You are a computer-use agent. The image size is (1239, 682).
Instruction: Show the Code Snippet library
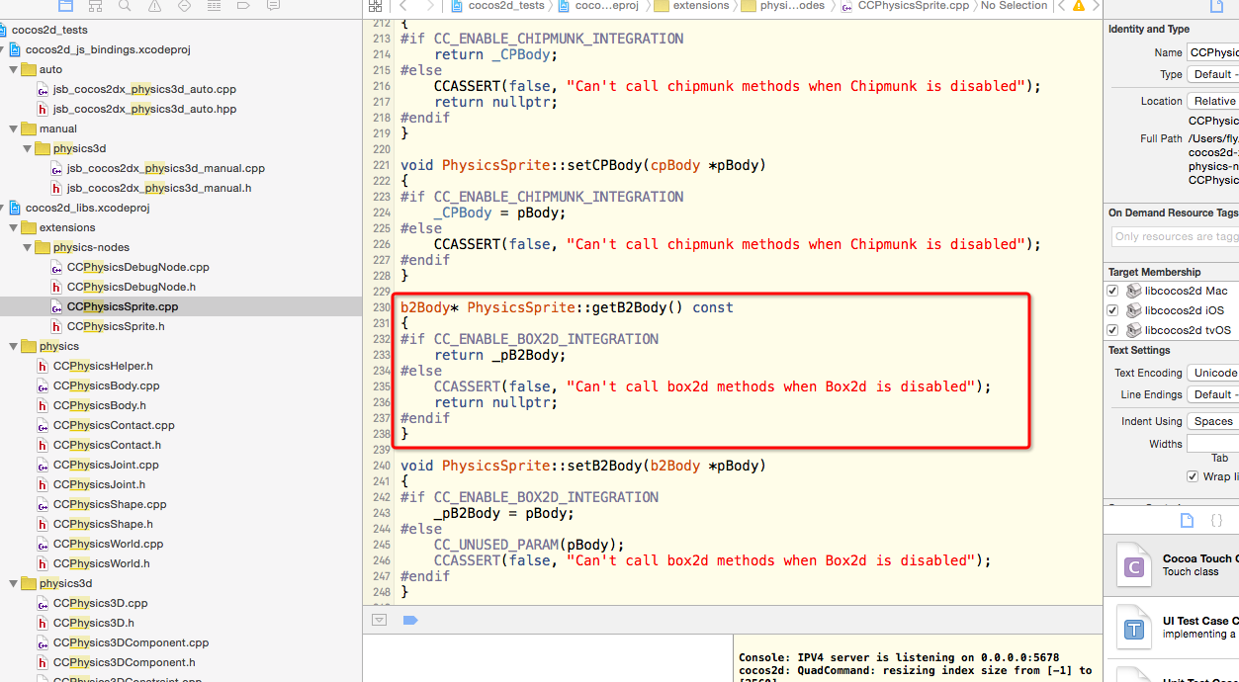pos(1217,520)
